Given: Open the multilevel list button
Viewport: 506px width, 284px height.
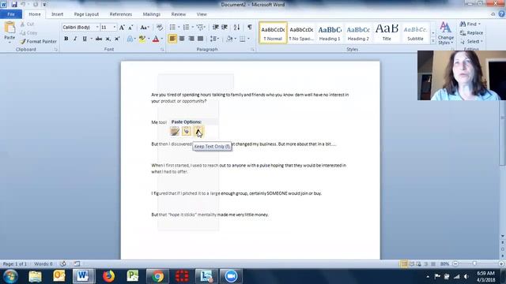Looking at the screenshot, I should point(201,28).
